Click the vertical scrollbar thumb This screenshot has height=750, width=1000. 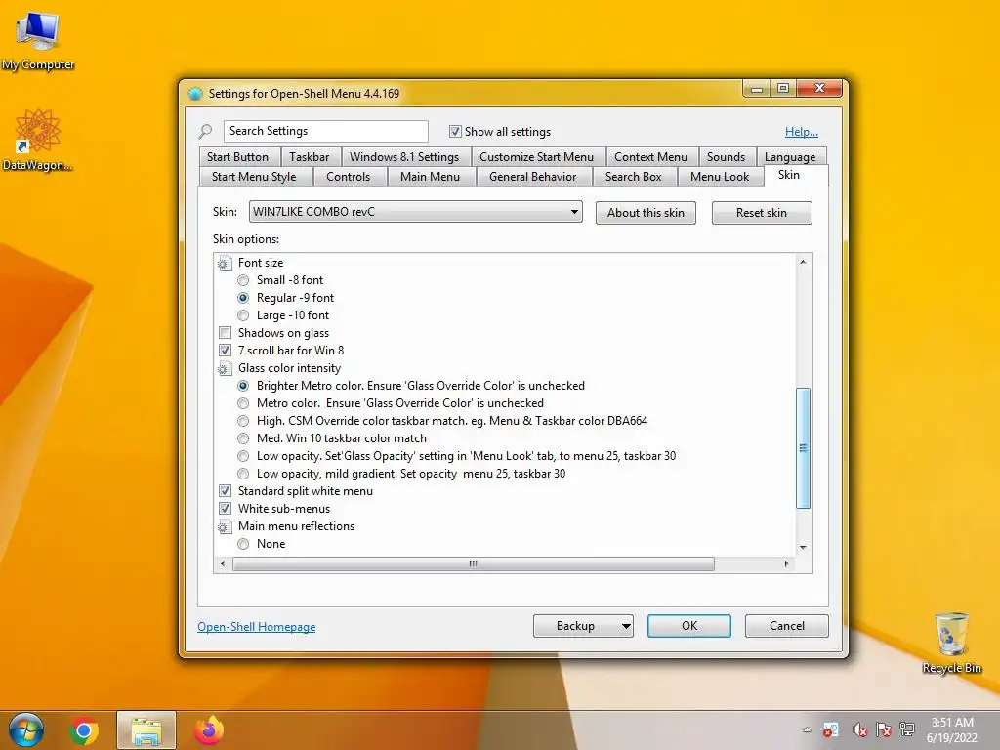pos(803,448)
